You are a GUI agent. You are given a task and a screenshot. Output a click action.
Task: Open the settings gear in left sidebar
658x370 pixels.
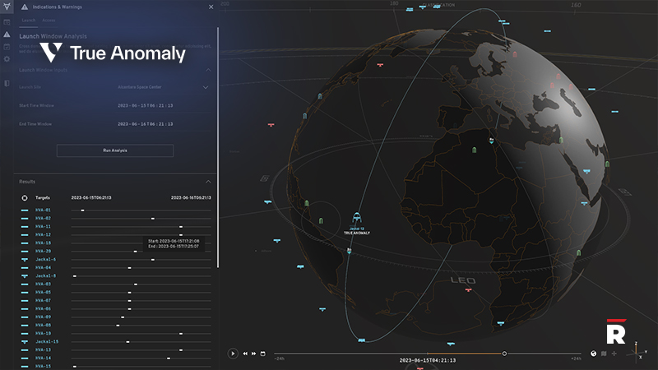(x=7, y=59)
